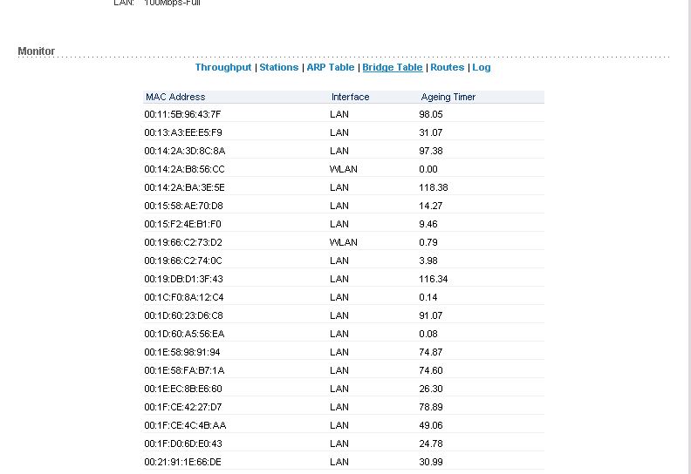Click ageing timer value 118.38
The width and height of the screenshot is (691, 474).
(433, 187)
